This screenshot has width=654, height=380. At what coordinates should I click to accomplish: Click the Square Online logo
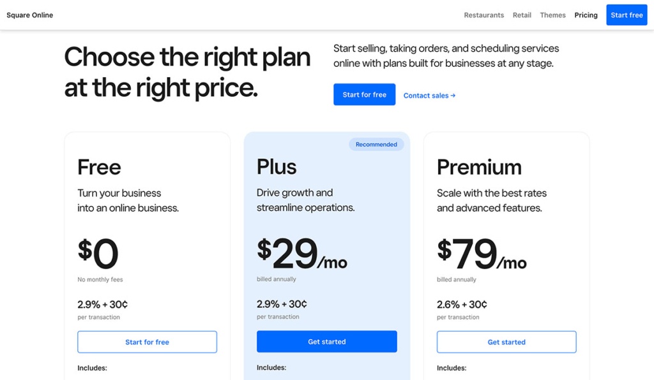click(29, 14)
